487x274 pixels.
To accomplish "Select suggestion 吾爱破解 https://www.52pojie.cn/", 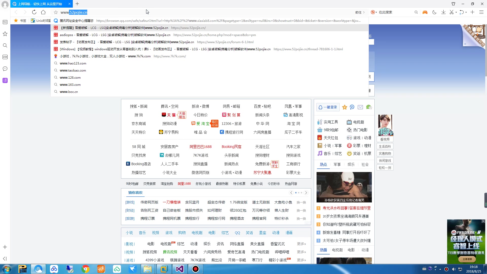I will pos(210,28).
